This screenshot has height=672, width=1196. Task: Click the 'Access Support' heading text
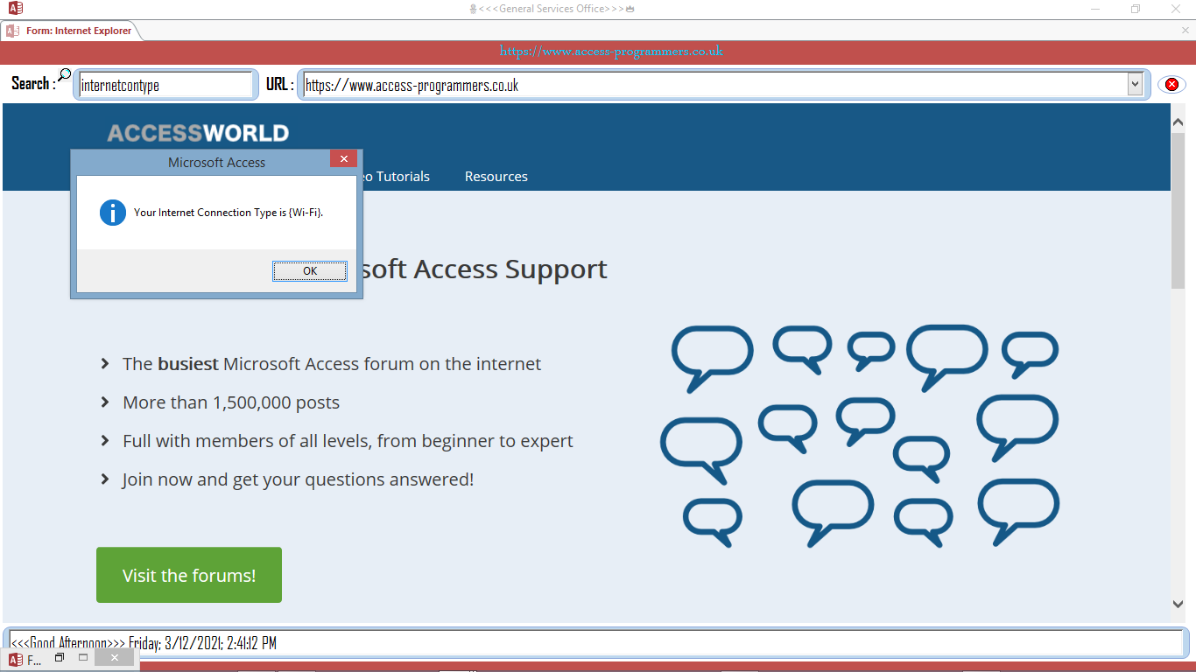click(x=485, y=269)
